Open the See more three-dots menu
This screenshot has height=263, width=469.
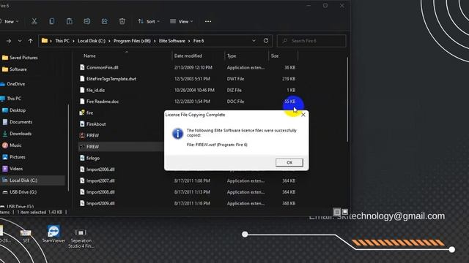(208, 21)
